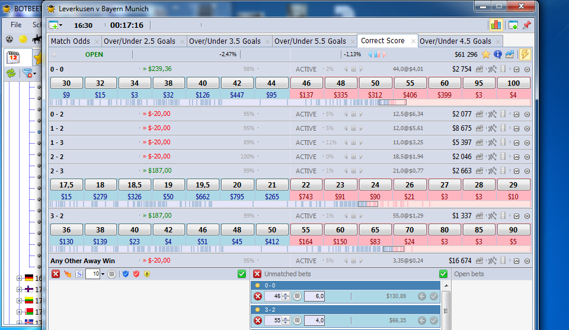Open ladder icon in the 3 - 2 row
569x330 pixels.
click(503, 215)
